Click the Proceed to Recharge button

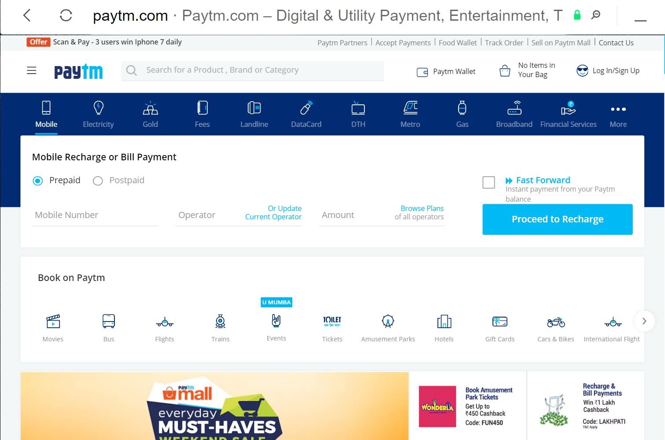click(x=557, y=219)
